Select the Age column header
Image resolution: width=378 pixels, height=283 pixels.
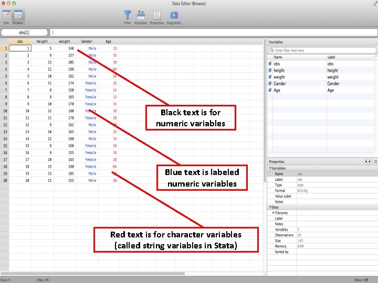coord(109,41)
